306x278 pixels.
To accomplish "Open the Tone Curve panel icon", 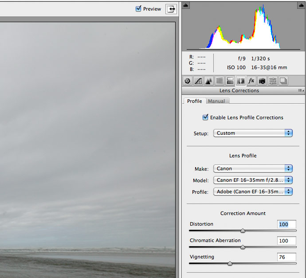I will pos(198,81).
